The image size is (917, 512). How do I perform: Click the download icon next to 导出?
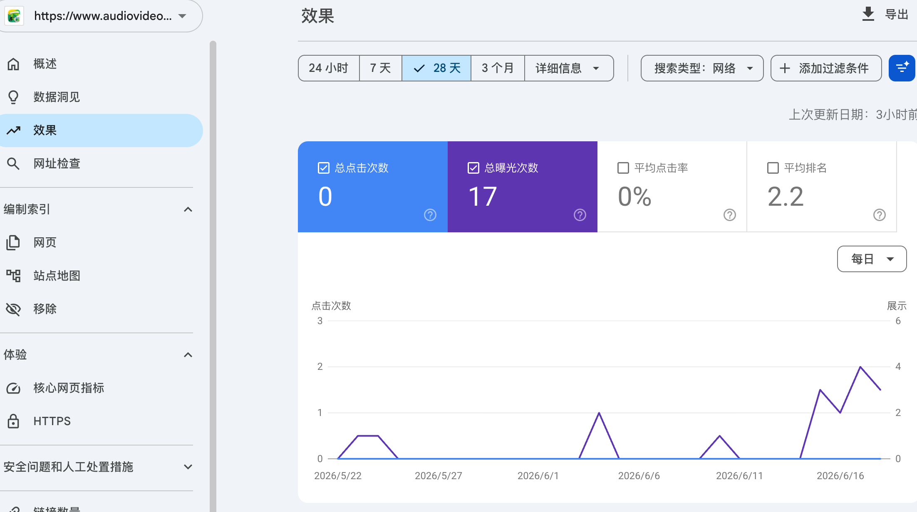[868, 14]
